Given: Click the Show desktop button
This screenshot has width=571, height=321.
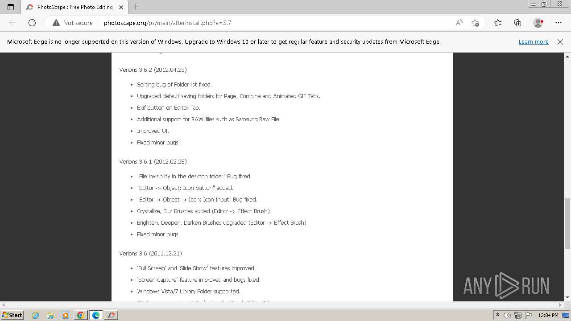Looking at the screenshot, I should (566, 315).
